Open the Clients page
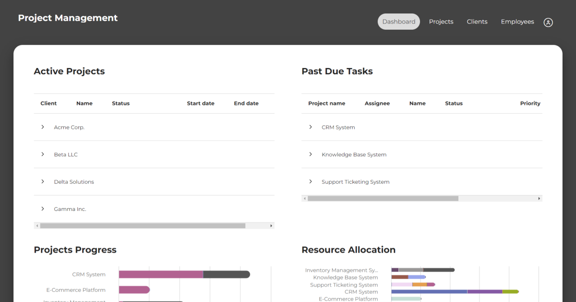The height and width of the screenshot is (302, 576). coord(477,22)
